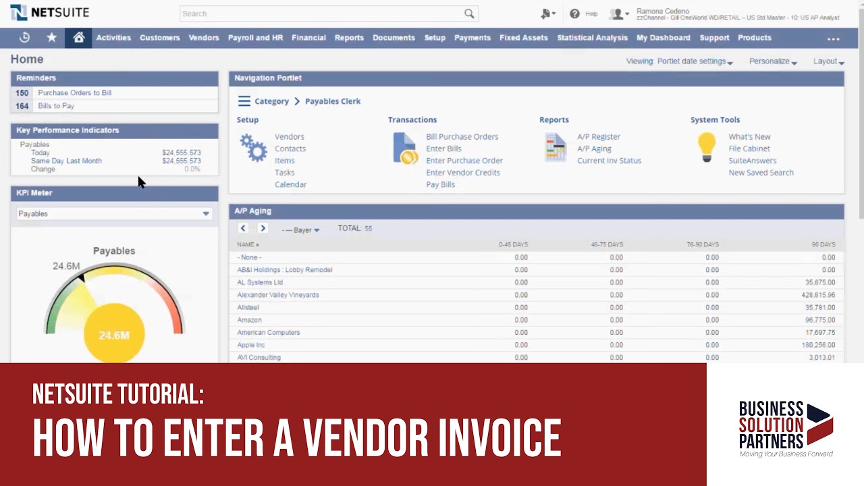Open the Category hamburger menu icon
Screen dimensions: 864x486
coord(244,101)
